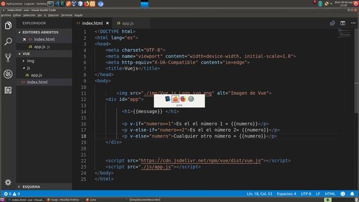Open the editor More Actions ellipsis
The image size is (359, 202).
click(353, 23)
